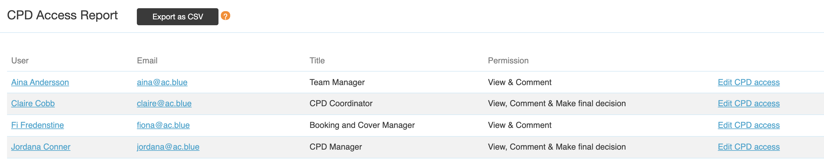This screenshot has height=159, width=824.
Task: Edit CPD access for Claire Cobb
Action: click(x=749, y=104)
